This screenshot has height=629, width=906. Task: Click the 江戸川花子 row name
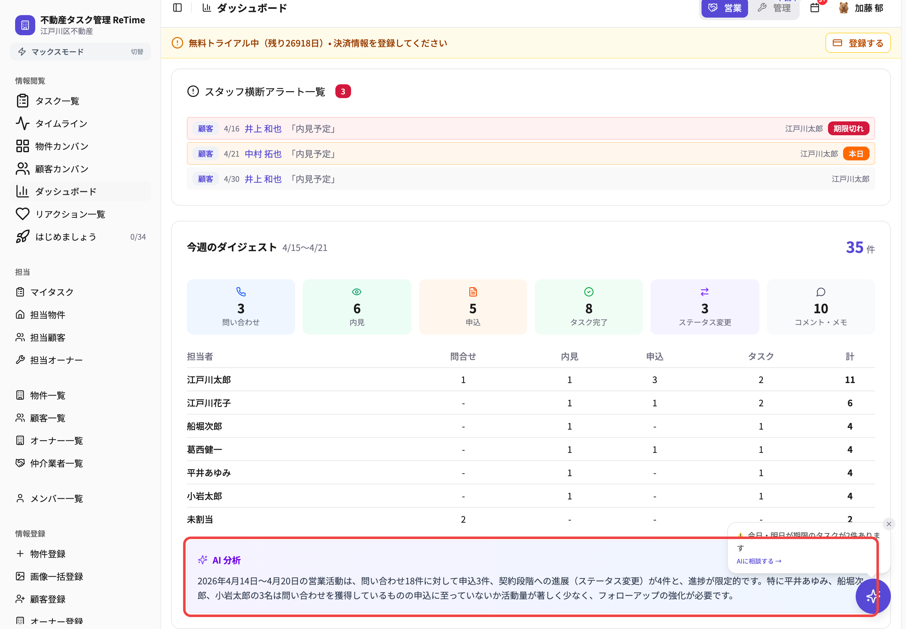point(209,403)
